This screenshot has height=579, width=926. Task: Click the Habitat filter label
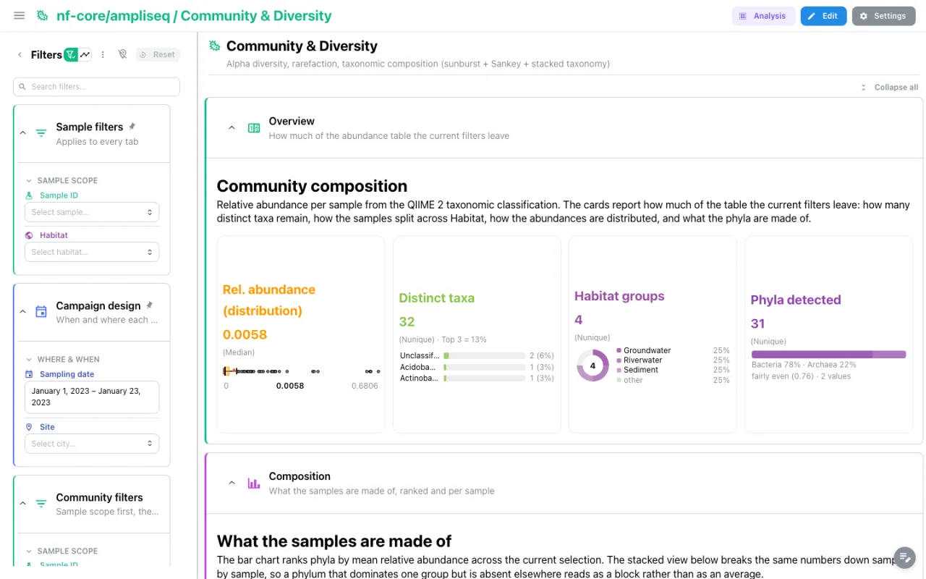tap(54, 235)
